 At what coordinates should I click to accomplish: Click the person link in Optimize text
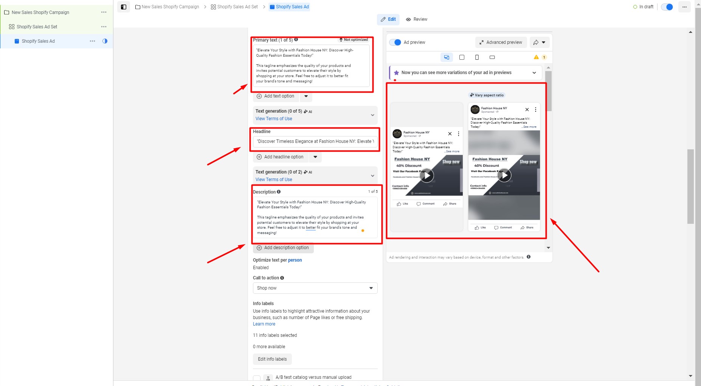coord(295,260)
